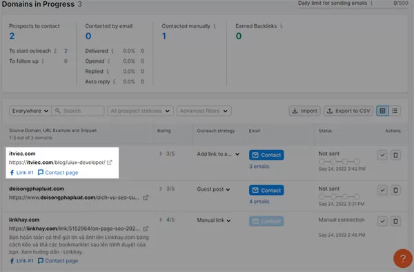Open 4 emails link for doisongphapluat.com

(259, 202)
